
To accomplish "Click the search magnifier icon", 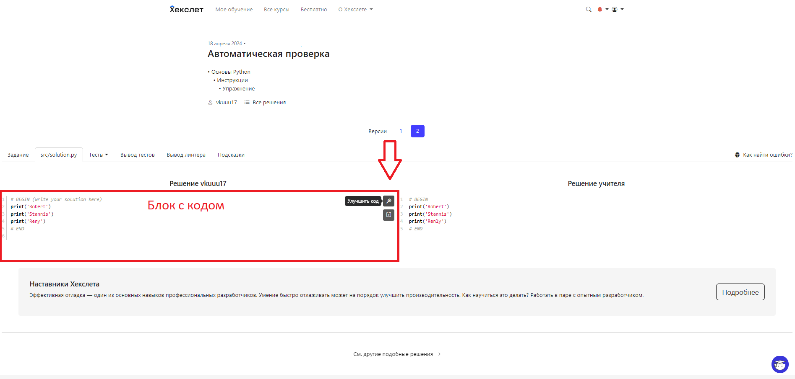I will (588, 10).
